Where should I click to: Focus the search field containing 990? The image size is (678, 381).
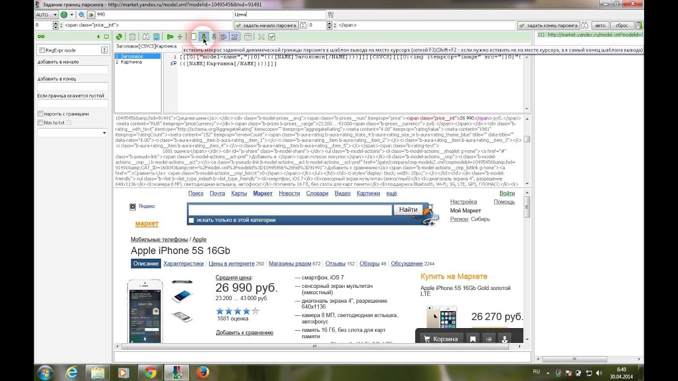(x=164, y=15)
